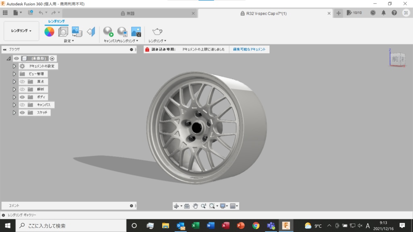Click the 編集可能なドキュメント link
Viewport: 413px width, 232px height.
coord(250,50)
